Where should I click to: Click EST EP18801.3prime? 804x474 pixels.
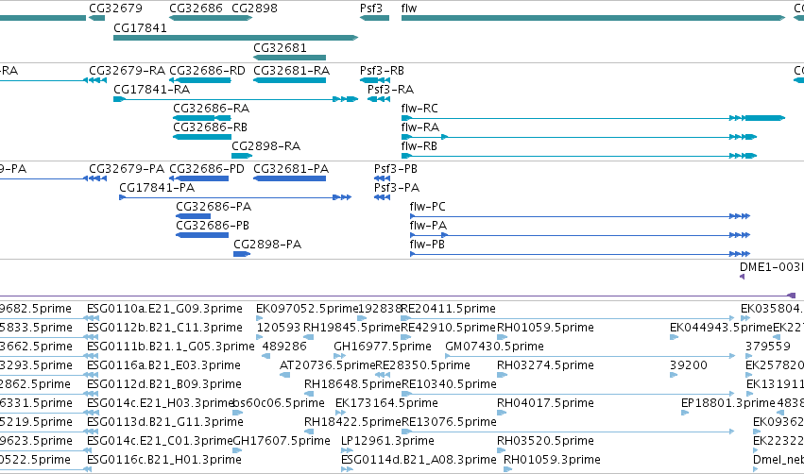[x=728, y=403]
